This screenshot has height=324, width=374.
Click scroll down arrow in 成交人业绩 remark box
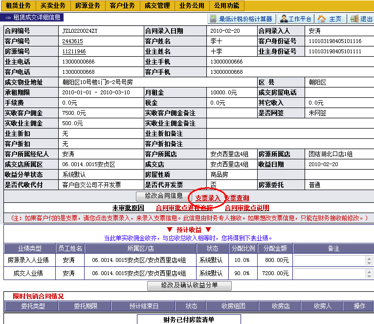(369, 276)
